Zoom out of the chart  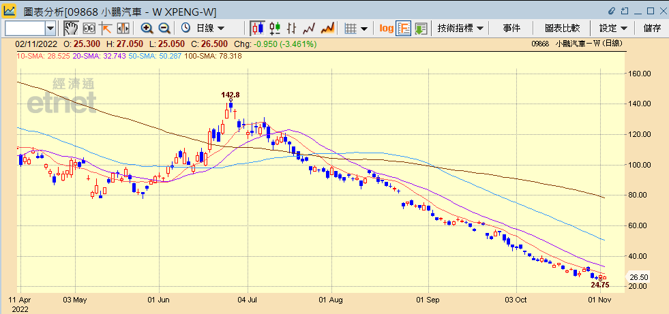[x=164, y=29]
